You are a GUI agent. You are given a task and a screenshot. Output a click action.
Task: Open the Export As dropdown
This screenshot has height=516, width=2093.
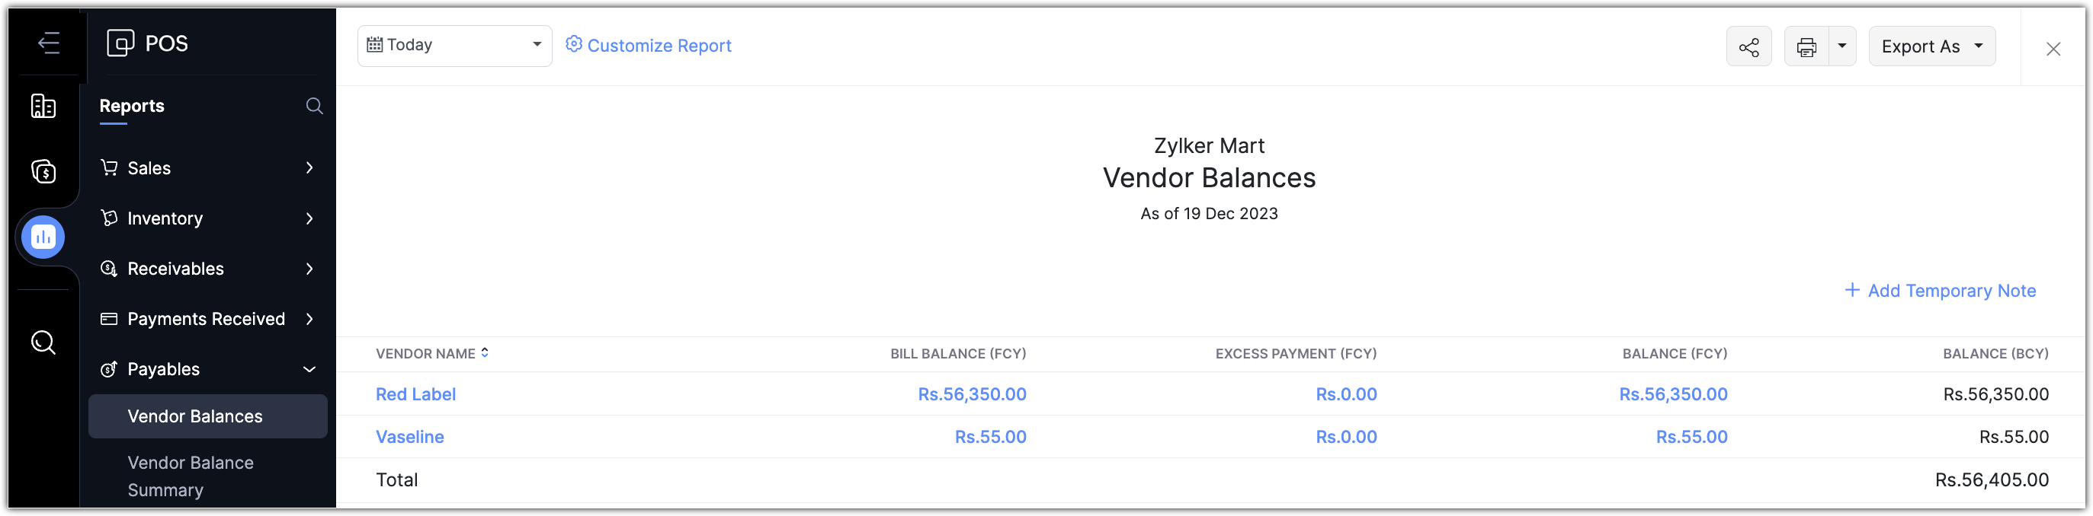point(1931,46)
